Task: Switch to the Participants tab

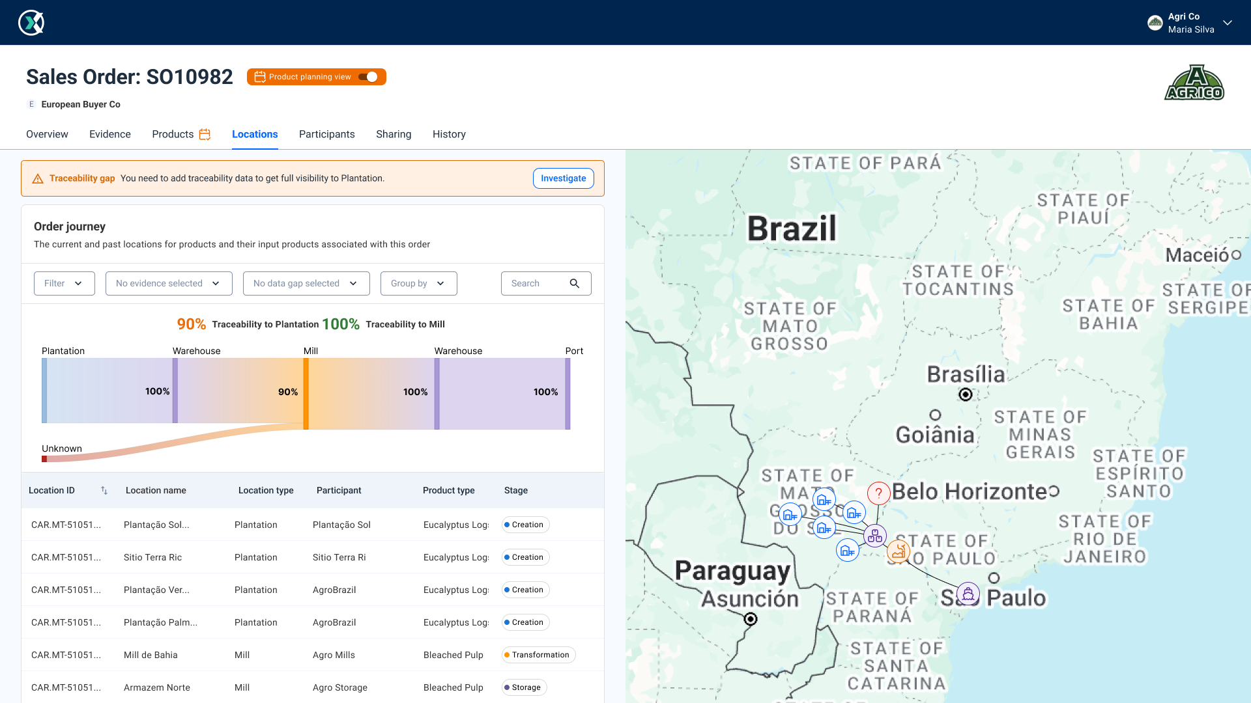Action: (x=326, y=134)
